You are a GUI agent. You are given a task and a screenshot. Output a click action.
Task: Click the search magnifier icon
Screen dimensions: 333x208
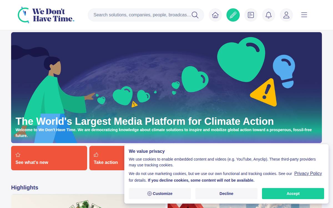[x=195, y=15]
